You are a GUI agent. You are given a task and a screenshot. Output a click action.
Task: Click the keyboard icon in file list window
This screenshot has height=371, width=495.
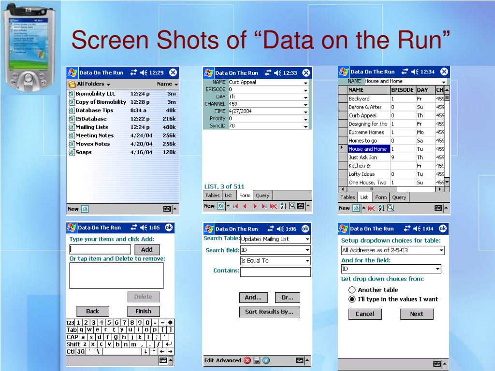click(x=167, y=209)
